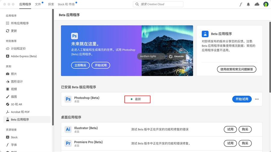Switch to the 应用程序 tab
Image resolution: width=271 pixels, height=152 pixels.
point(25,4)
